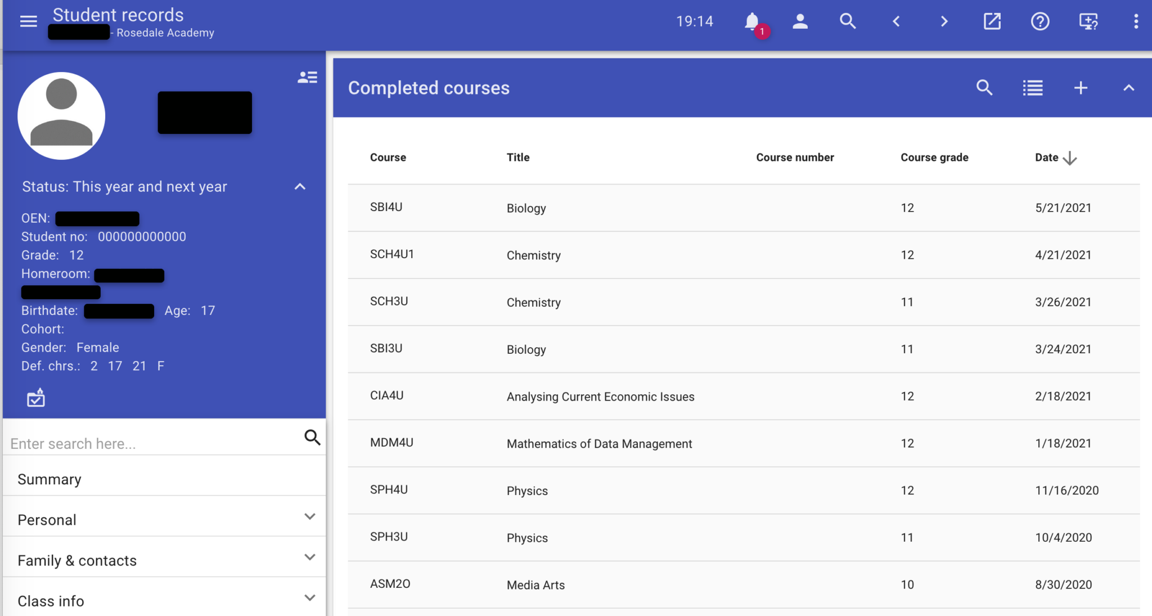Open the Summary menu item
The height and width of the screenshot is (616, 1152).
49,479
